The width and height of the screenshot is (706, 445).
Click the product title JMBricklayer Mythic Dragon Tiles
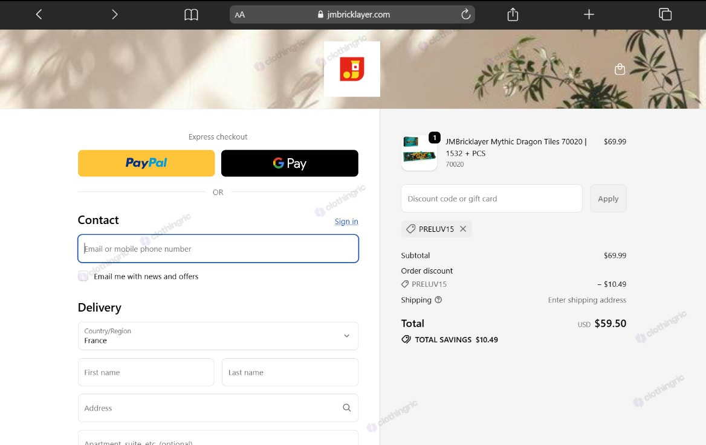coord(516,147)
